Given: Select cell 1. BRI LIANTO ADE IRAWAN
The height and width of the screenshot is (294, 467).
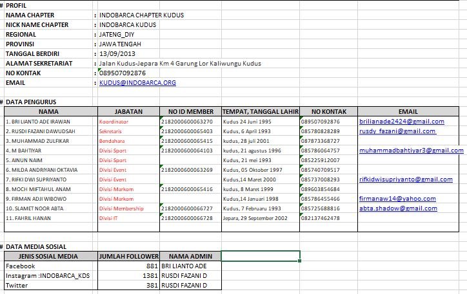Looking at the screenshot, I should click(x=51, y=121).
